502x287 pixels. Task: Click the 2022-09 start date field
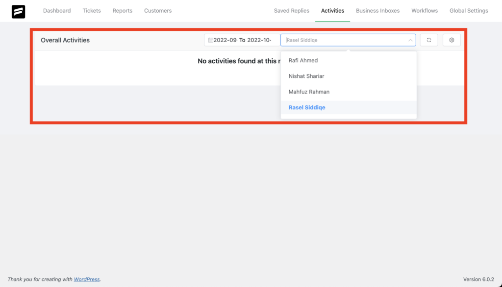pyautogui.click(x=225, y=40)
